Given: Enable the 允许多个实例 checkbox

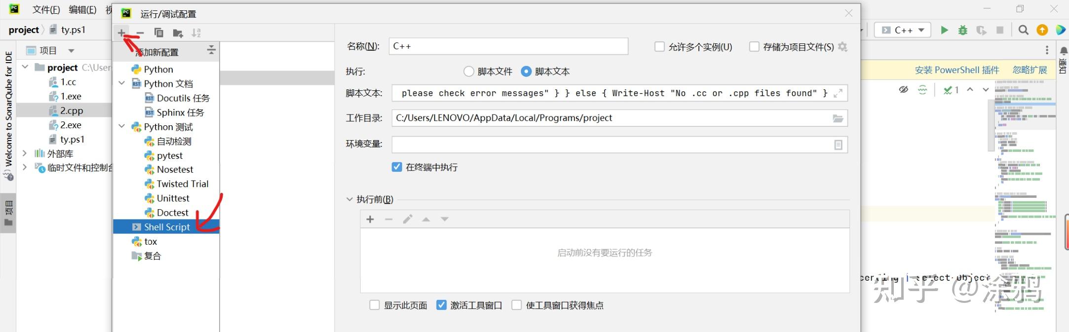Looking at the screenshot, I should (659, 46).
